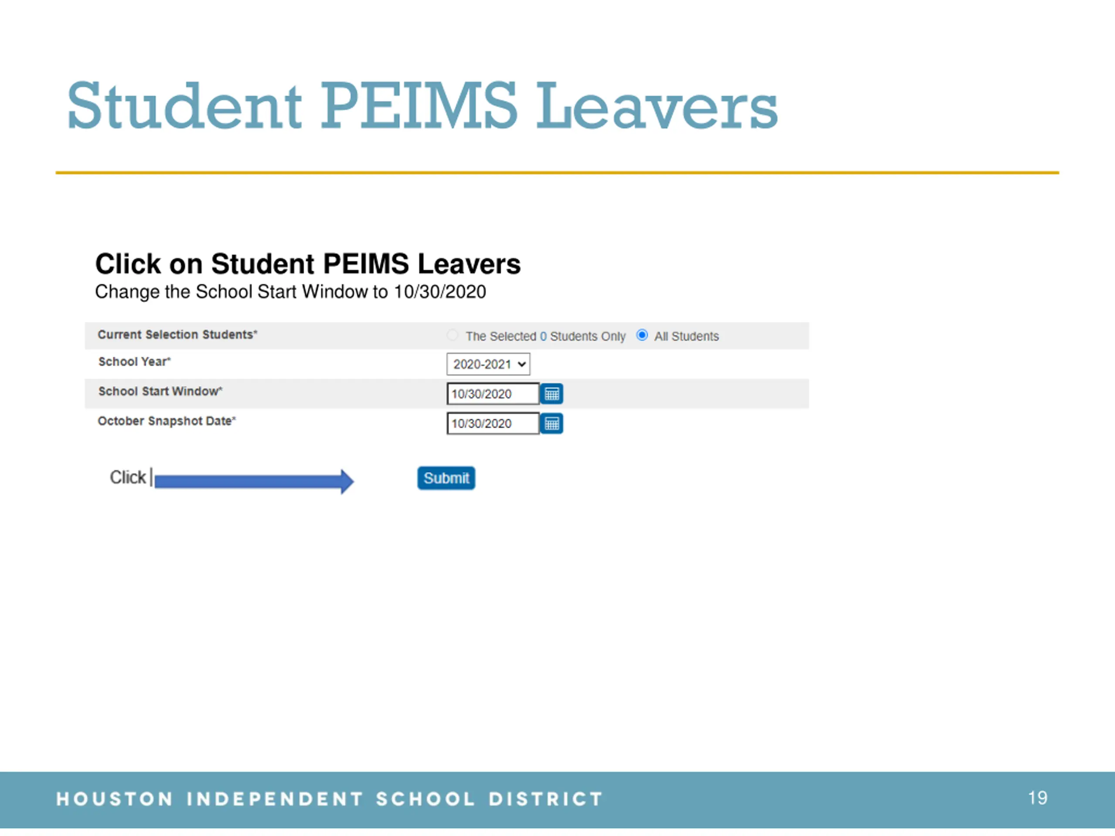
Task: Click the blue arrow pointing to Submit
Action: 254,481
